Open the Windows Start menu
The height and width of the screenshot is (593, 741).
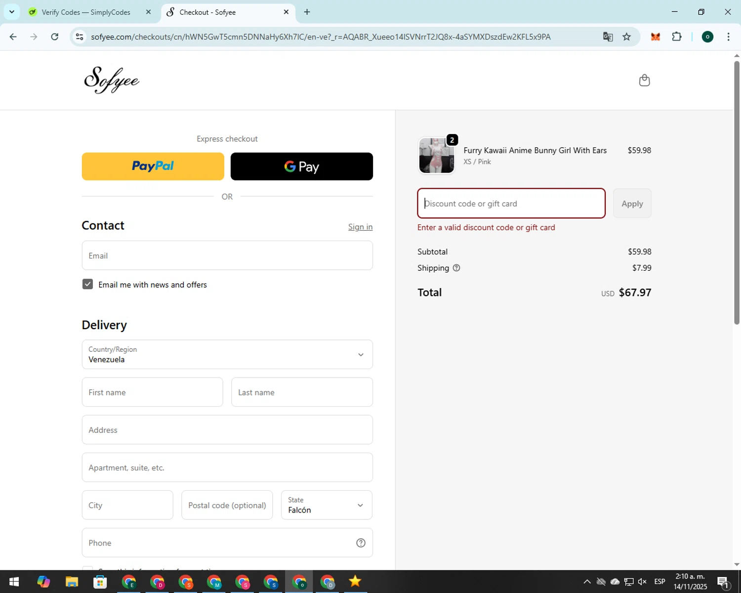pyautogui.click(x=14, y=582)
